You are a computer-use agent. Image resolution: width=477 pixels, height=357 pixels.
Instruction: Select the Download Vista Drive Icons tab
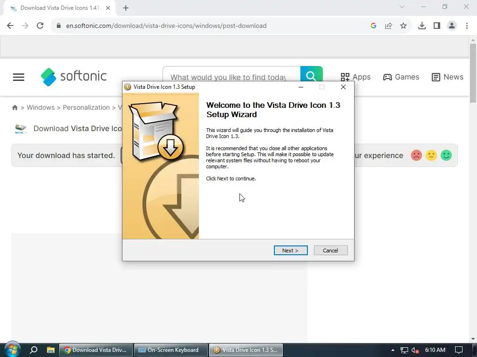coord(59,8)
